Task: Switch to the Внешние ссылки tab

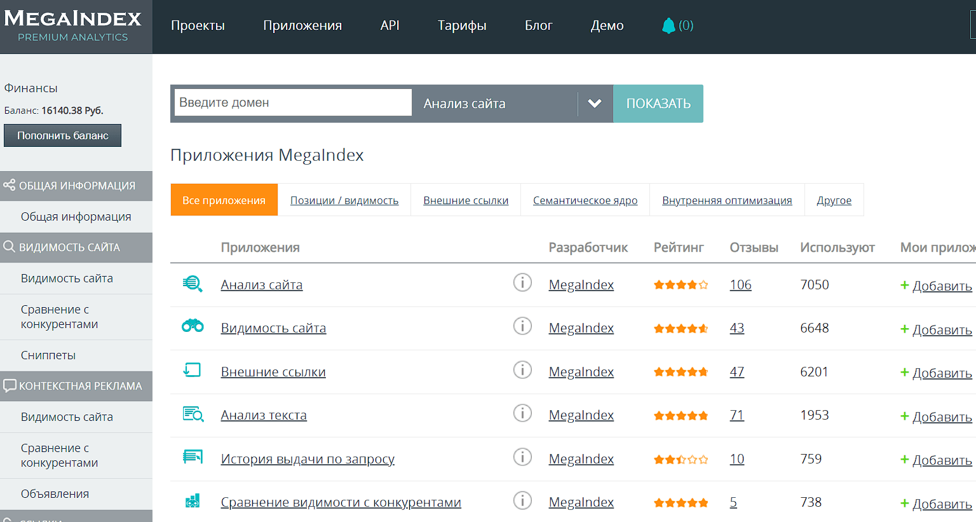Action: point(466,200)
